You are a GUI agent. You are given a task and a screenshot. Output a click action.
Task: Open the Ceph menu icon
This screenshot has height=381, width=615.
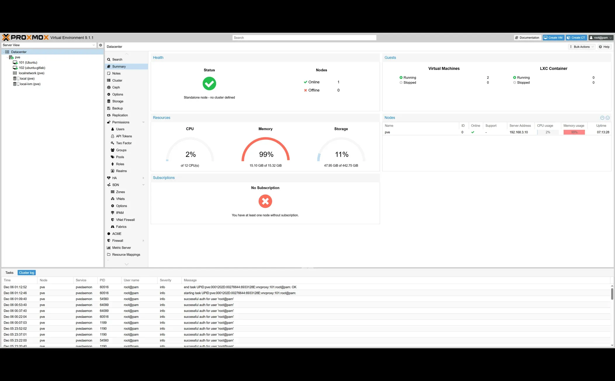[x=109, y=87]
